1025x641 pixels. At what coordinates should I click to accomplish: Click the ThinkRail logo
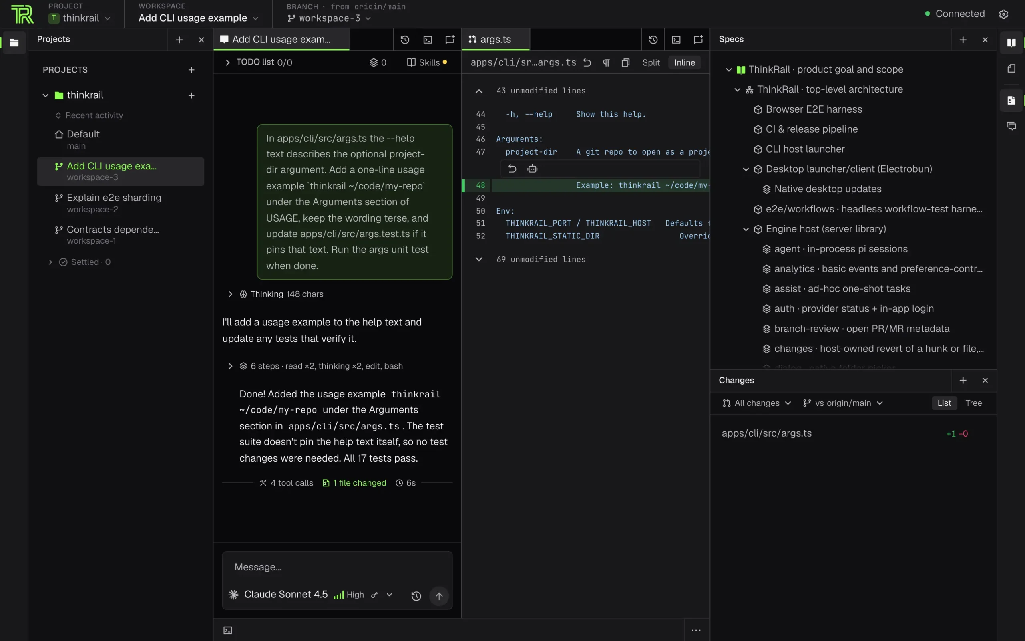(22, 14)
